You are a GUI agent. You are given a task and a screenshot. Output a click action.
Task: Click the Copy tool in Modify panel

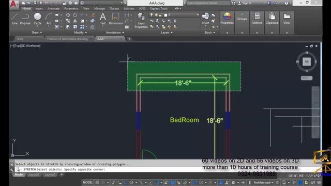click(68, 21)
